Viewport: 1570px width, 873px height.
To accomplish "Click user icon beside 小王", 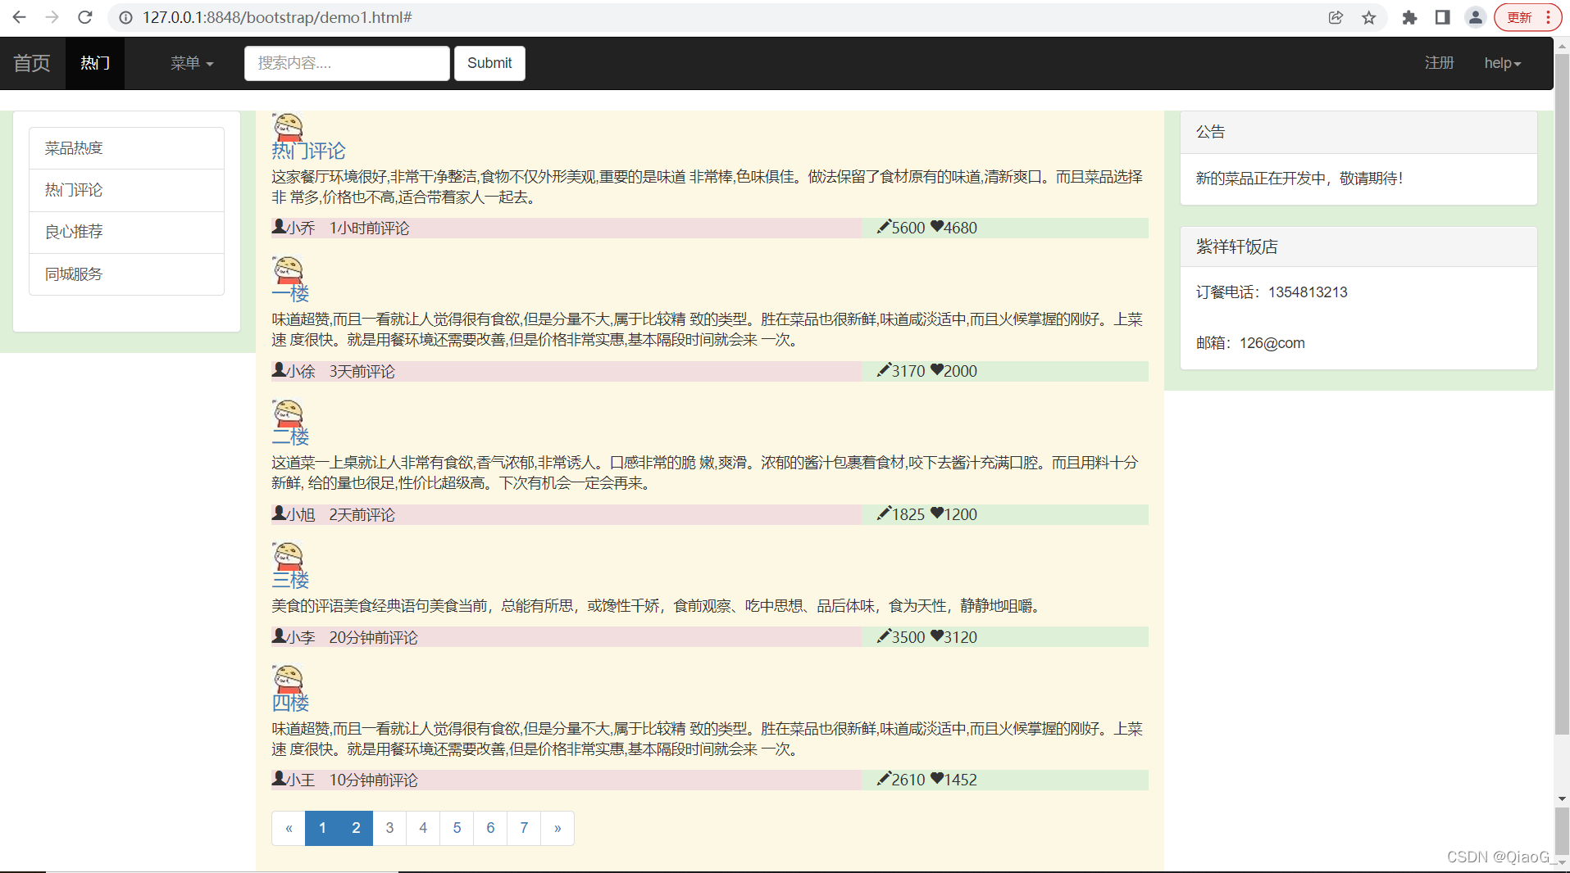I will 279,778.
